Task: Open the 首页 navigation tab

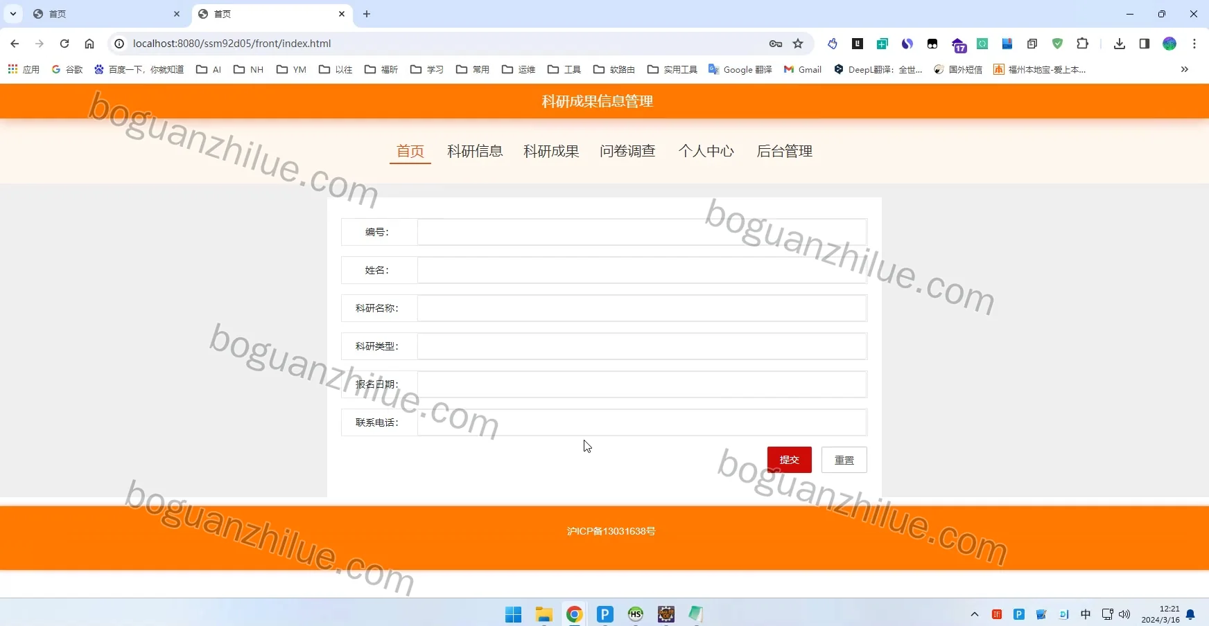Action: (410, 151)
